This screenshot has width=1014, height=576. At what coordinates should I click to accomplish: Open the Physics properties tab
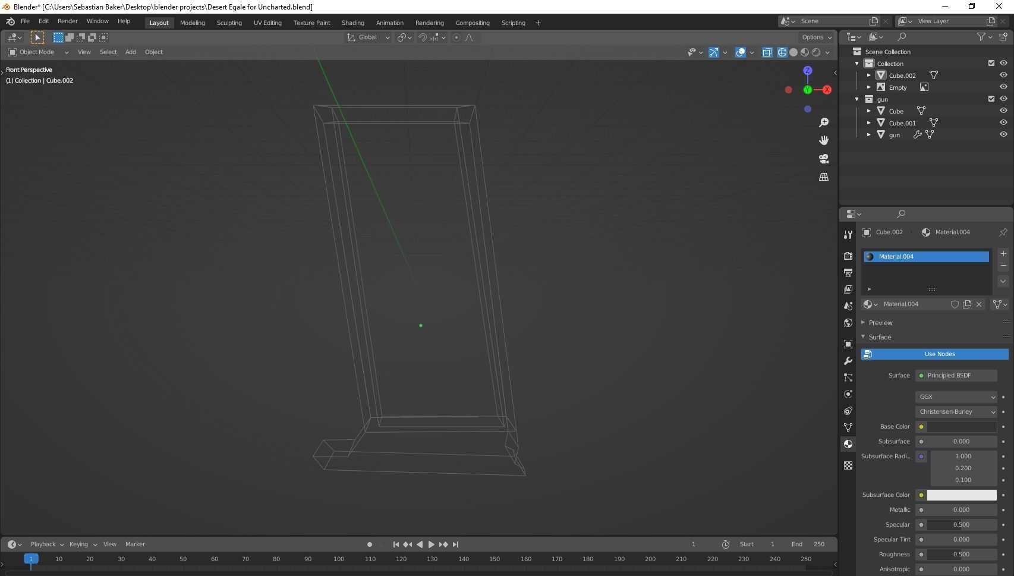(x=848, y=394)
